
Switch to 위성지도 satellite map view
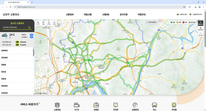(201, 29)
